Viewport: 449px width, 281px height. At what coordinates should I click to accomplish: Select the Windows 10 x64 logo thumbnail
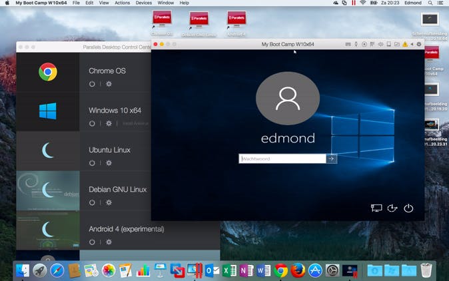(48, 111)
